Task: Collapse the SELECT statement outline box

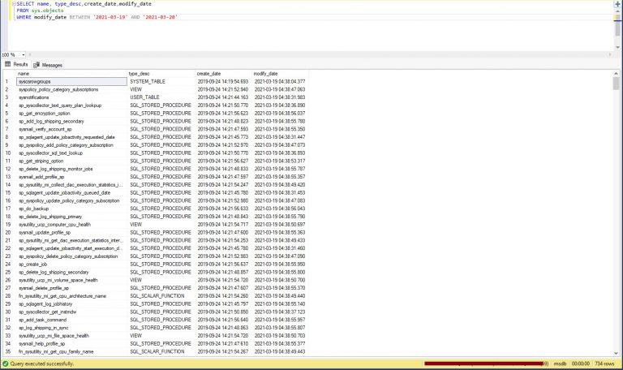Action: tap(15, 3)
